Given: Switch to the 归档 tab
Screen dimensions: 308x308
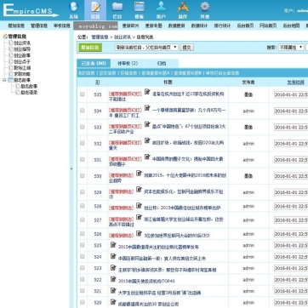Looking at the screenshot, I should click(x=162, y=63).
